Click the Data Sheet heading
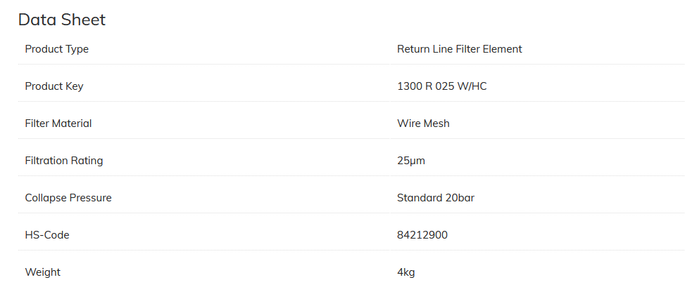The image size is (685, 287). click(62, 20)
